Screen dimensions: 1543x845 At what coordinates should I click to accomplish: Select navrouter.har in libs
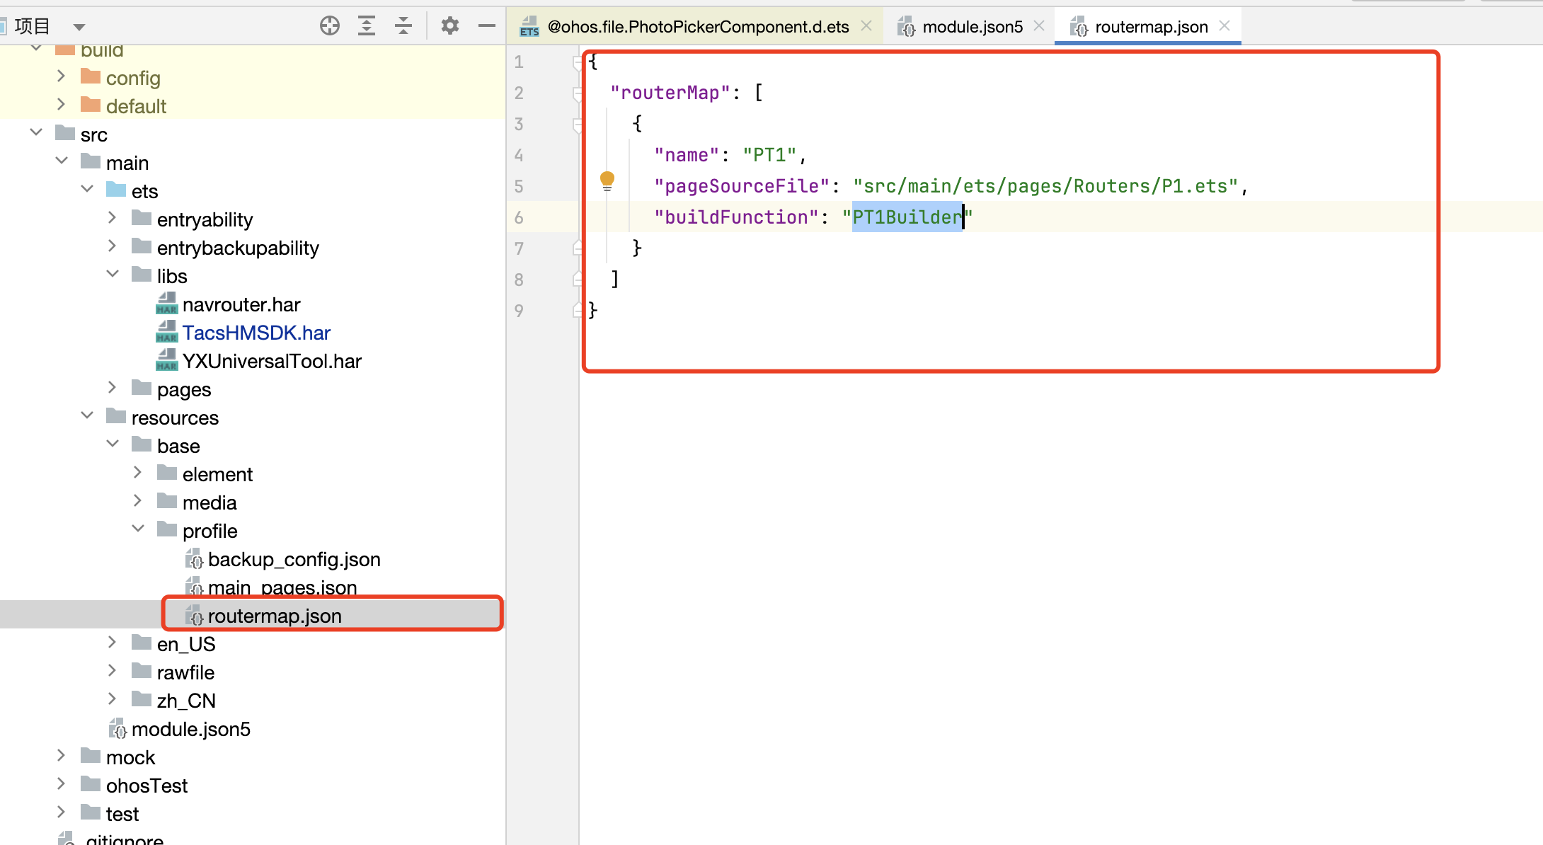point(241,304)
